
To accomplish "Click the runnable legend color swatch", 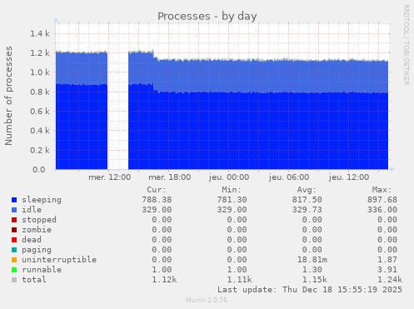I will 14,270.
